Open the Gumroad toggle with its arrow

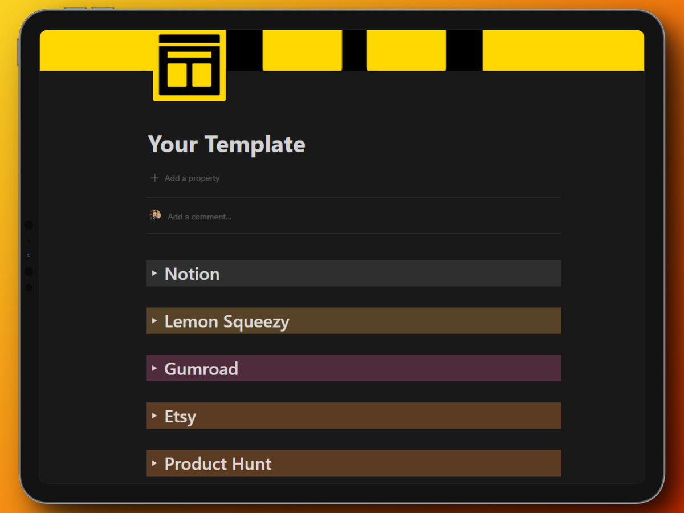pos(154,368)
